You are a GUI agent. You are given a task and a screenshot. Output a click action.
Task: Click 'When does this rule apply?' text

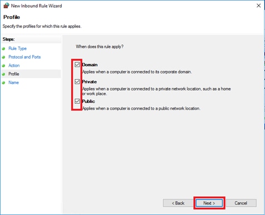coord(99,47)
